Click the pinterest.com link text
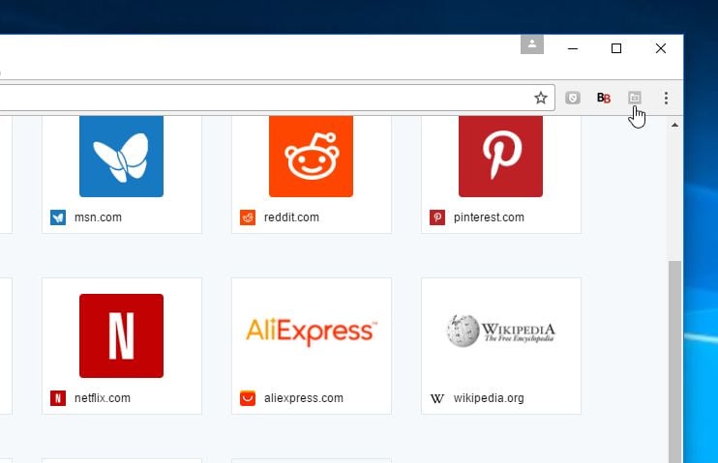 489,217
